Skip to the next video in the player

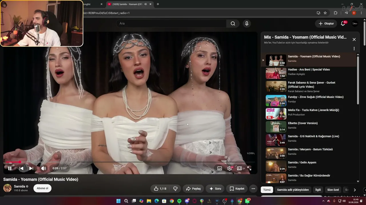[x=31, y=168]
